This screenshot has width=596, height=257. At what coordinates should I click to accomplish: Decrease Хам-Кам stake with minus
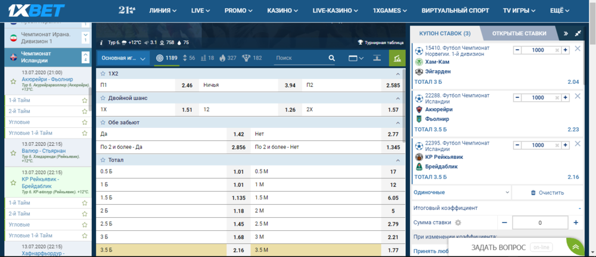tap(517, 50)
